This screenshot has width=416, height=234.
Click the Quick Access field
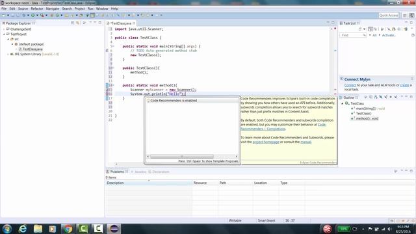pyautogui.click(x=389, y=16)
